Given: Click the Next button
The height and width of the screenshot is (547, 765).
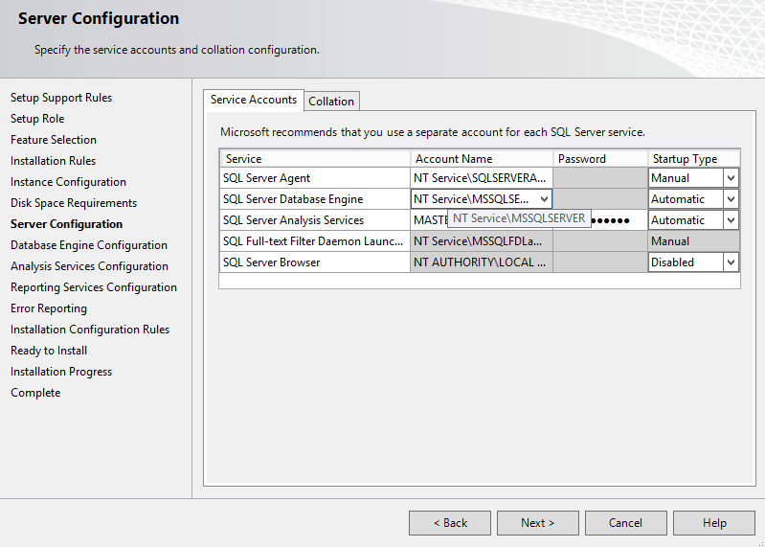Looking at the screenshot, I should pos(537,523).
